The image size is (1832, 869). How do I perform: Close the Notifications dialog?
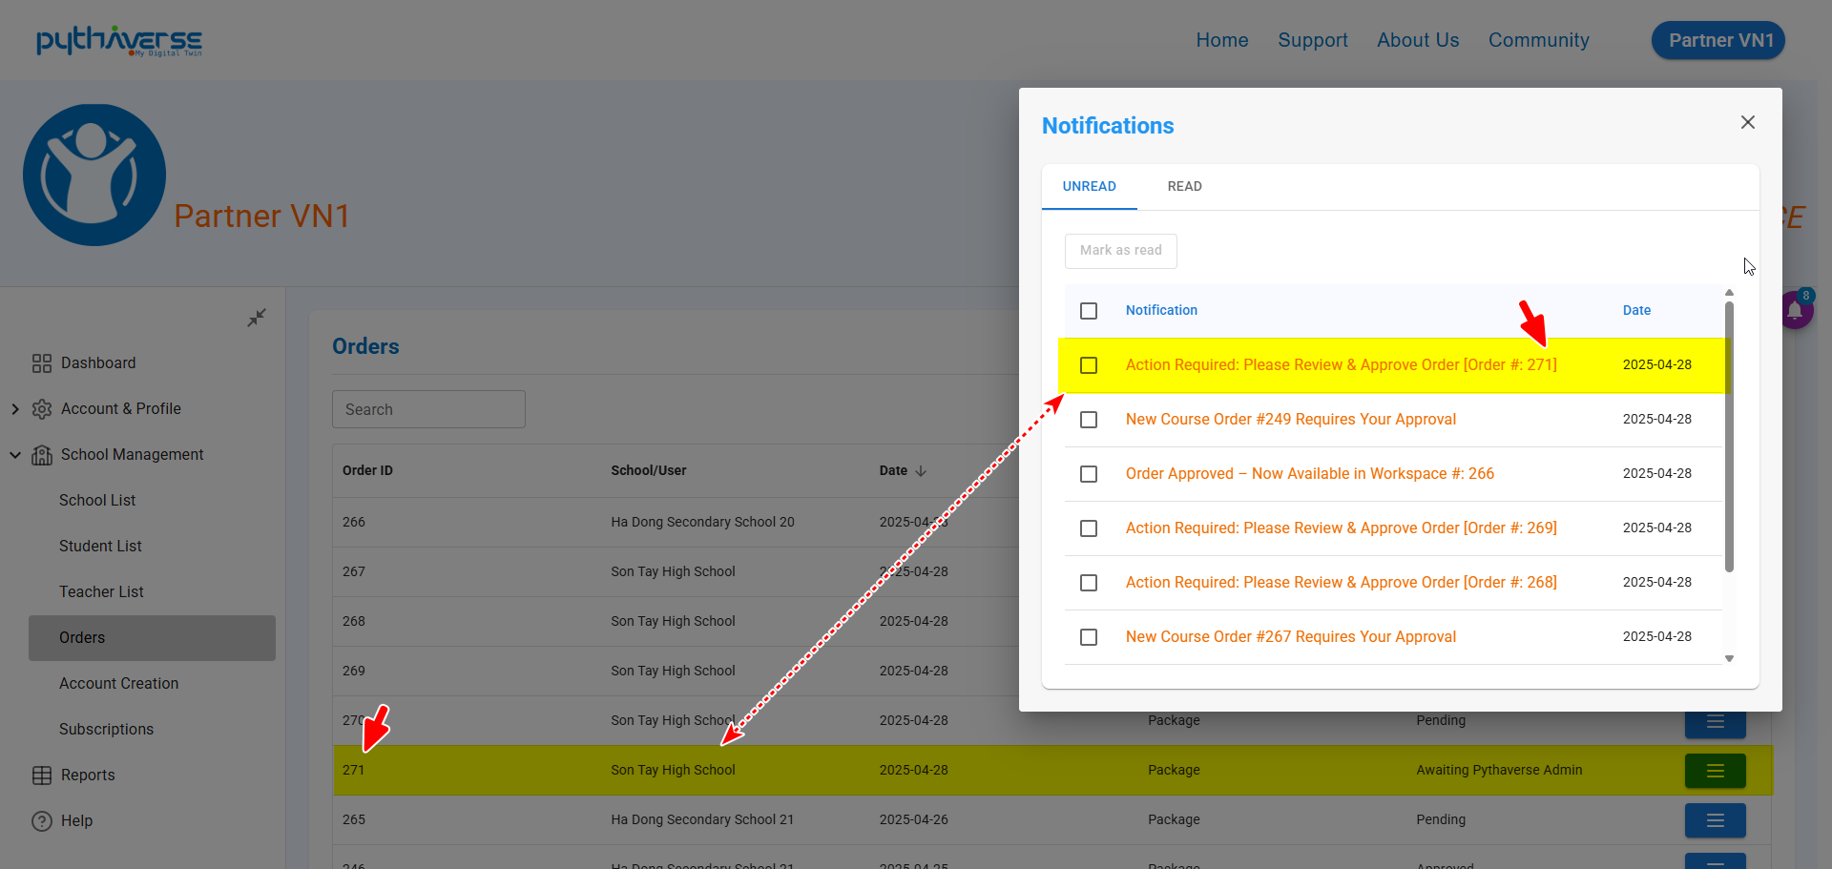[x=1748, y=122]
